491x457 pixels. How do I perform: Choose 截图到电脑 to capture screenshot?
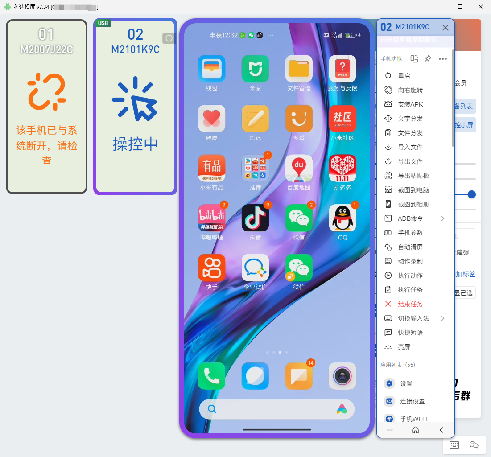coord(415,190)
